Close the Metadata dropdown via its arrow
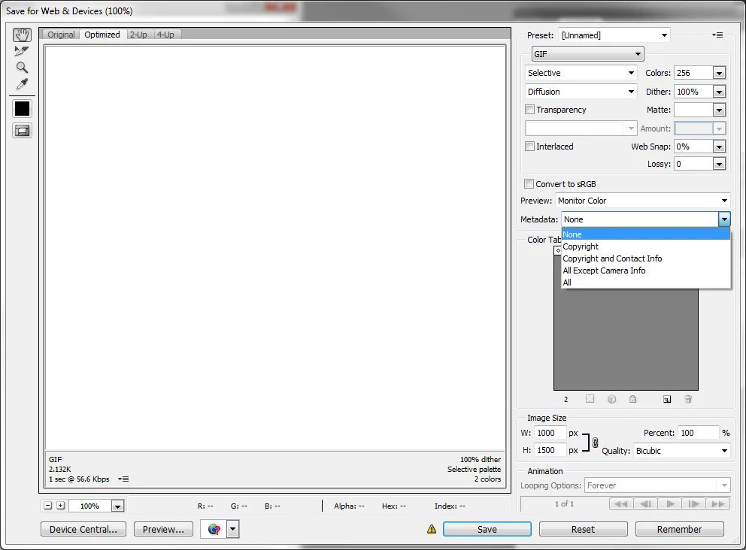 pos(723,219)
